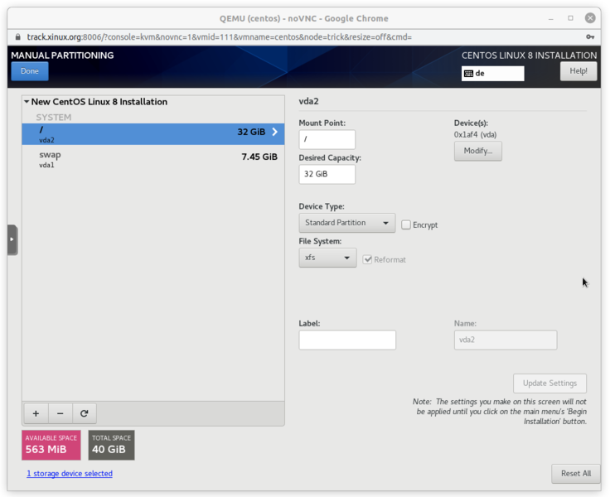
Task: Click the browser address bar lock icon
Action: click(17, 37)
